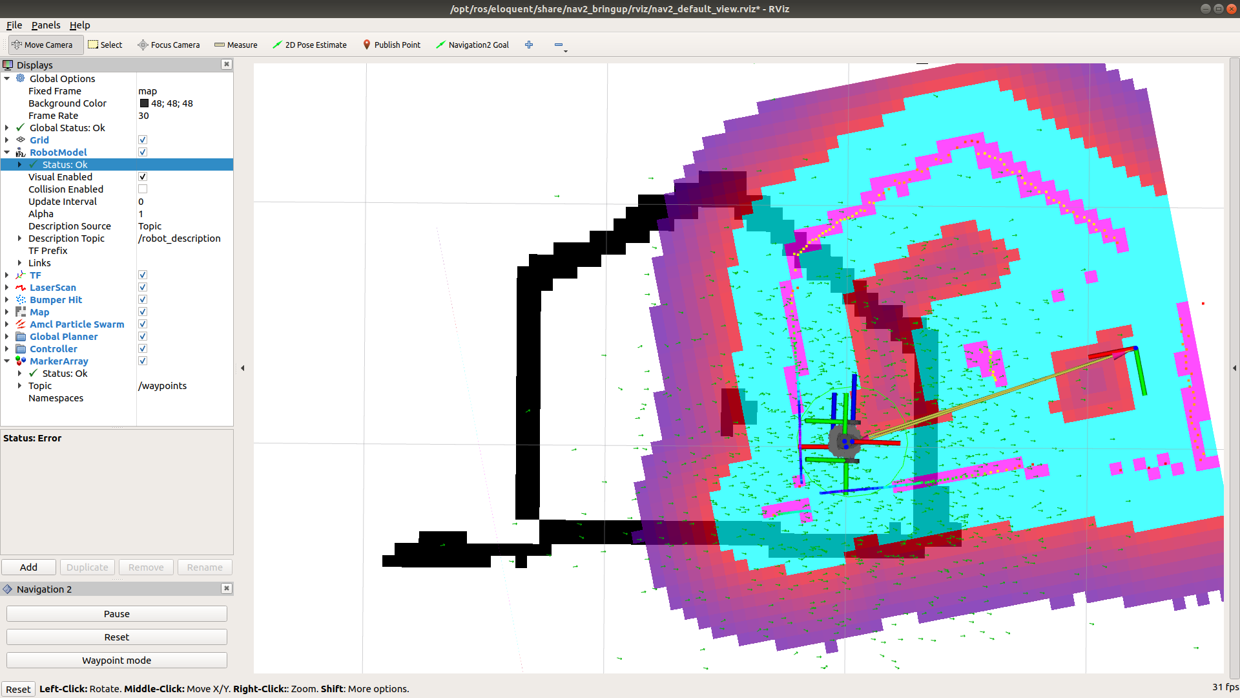
Task: Select the Move Camera tool
Action: coord(43,45)
